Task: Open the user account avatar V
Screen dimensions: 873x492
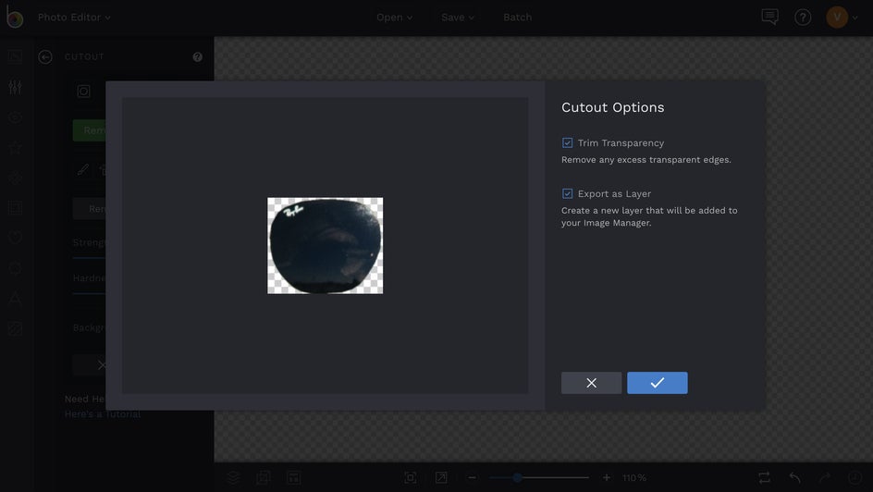Action: pyautogui.click(x=837, y=18)
